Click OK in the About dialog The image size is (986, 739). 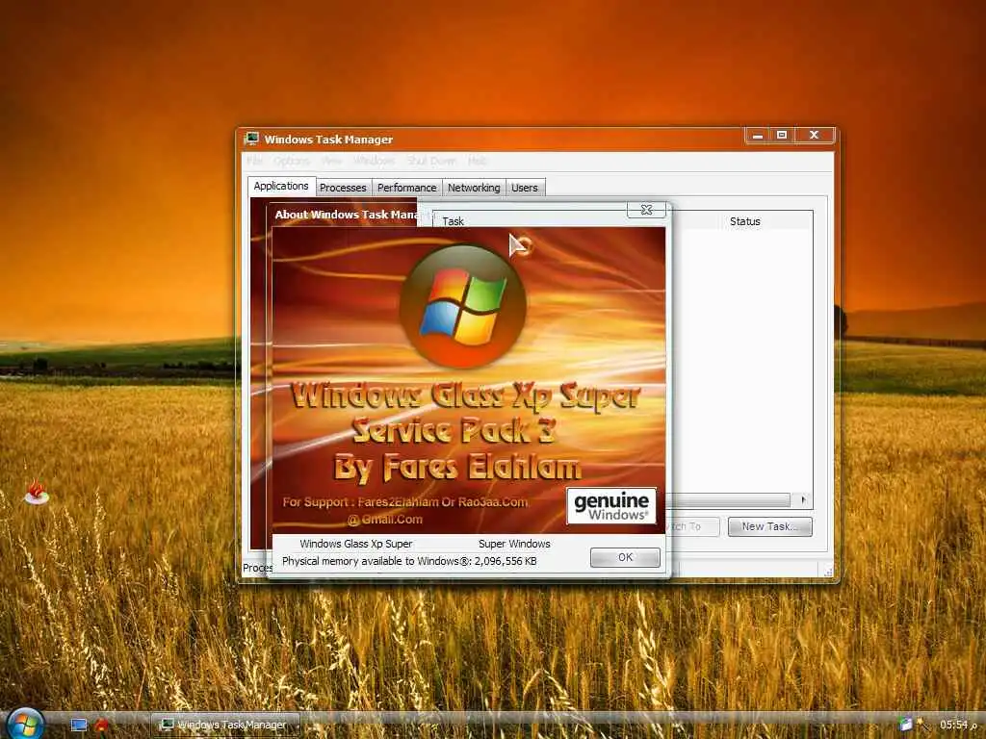(624, 557)
